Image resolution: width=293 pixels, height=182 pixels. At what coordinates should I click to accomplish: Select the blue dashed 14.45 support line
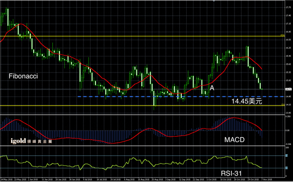181,96
